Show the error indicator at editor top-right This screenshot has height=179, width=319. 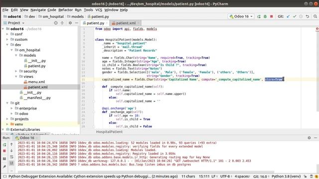coord(317,29)
